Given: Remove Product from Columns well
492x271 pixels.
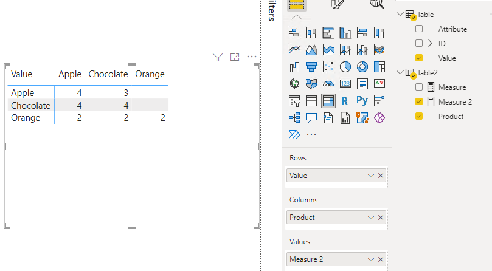Looking at the screenshot, I should coord(381,218).
